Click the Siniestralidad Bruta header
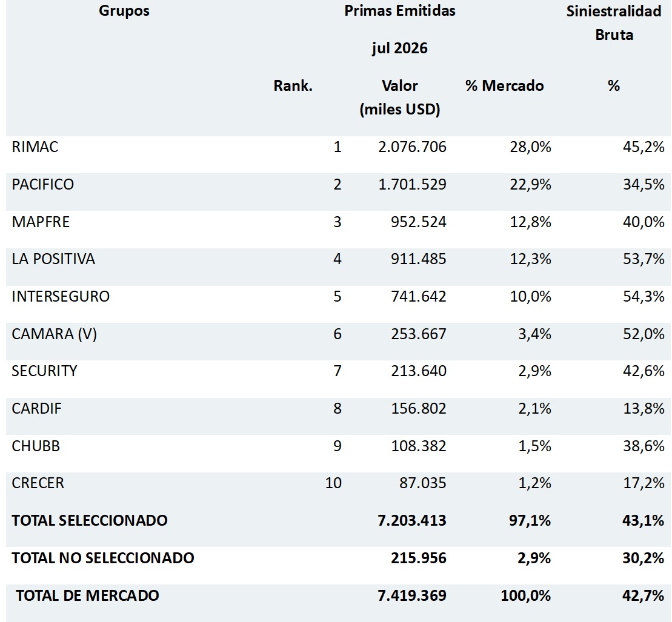This screenshot has height=622, width=672. (x=614, y=22)
